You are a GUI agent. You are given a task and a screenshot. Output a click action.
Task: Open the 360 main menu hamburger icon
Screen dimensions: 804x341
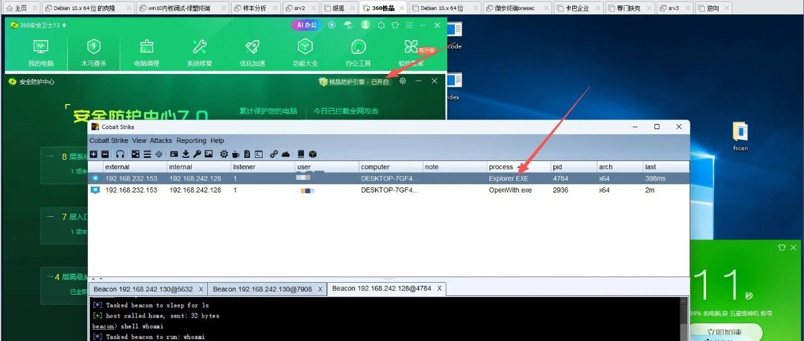(409, 25)
